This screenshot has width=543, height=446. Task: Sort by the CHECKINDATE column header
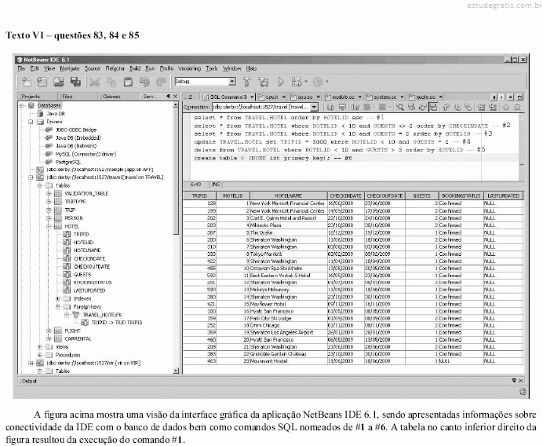(x=345, y=196)
